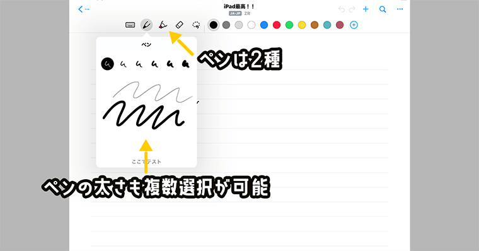Choose the red color swatch

click(277, 25)
